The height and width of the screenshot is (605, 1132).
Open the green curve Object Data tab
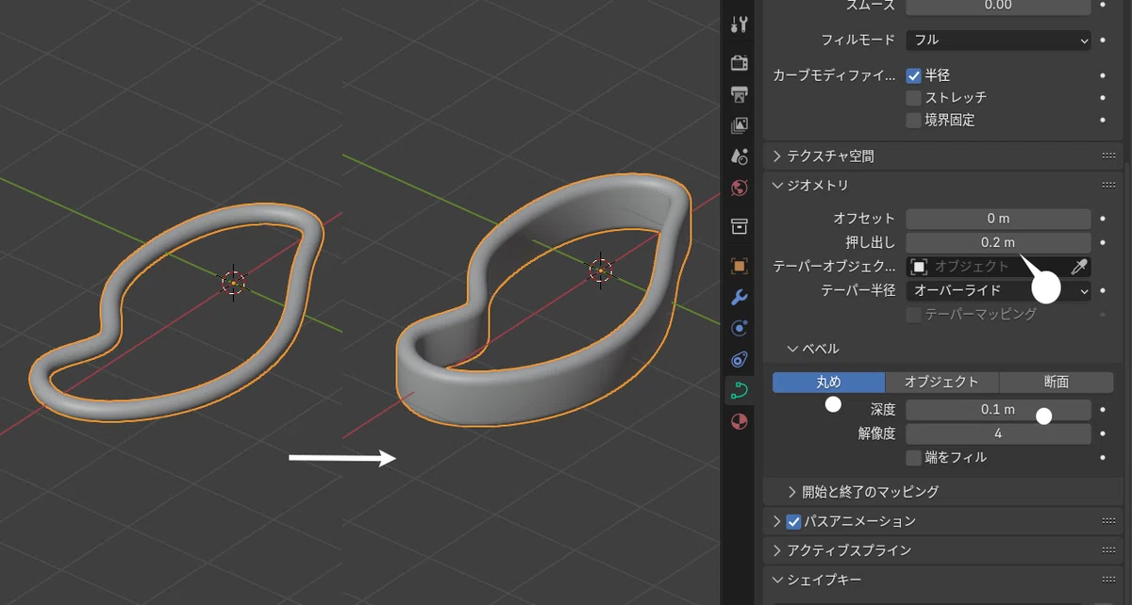740,390
